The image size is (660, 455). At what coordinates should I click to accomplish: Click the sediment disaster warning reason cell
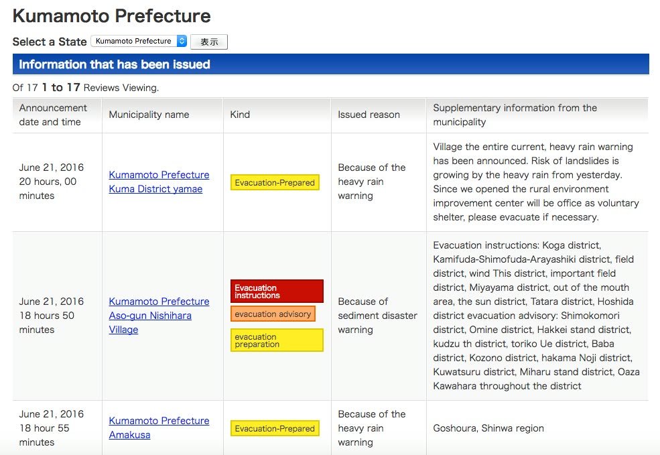[x=377, y=316]
